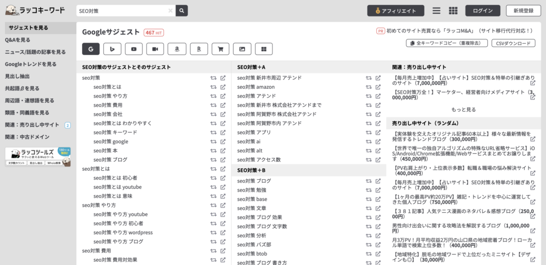Screen dimensions: 546x265
Task: Open external link for "seo対策 google"
Action: (x=223, y=142)
